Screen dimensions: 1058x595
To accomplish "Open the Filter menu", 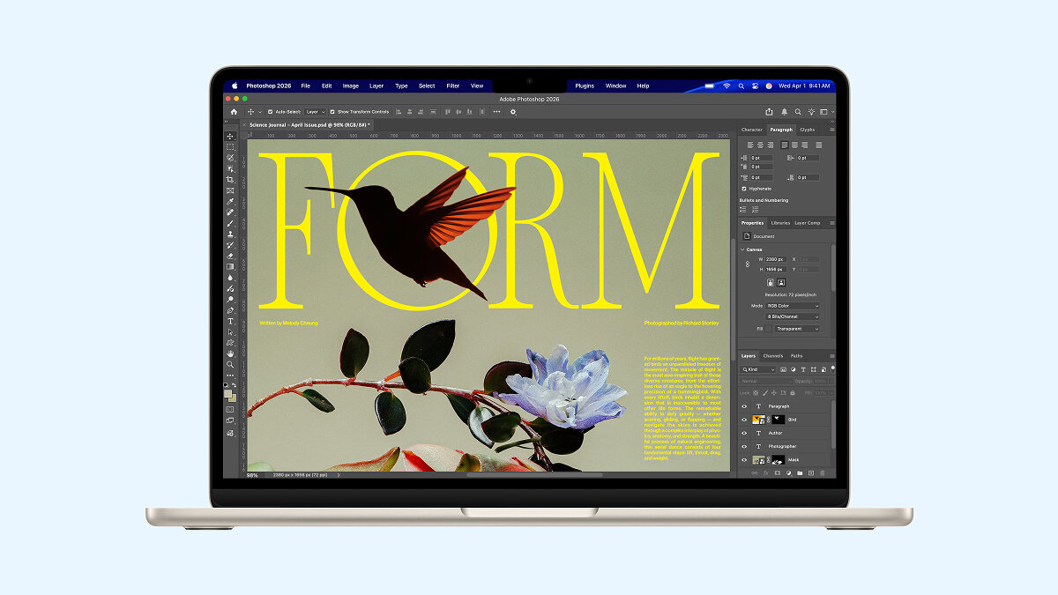I will point(452,86).
